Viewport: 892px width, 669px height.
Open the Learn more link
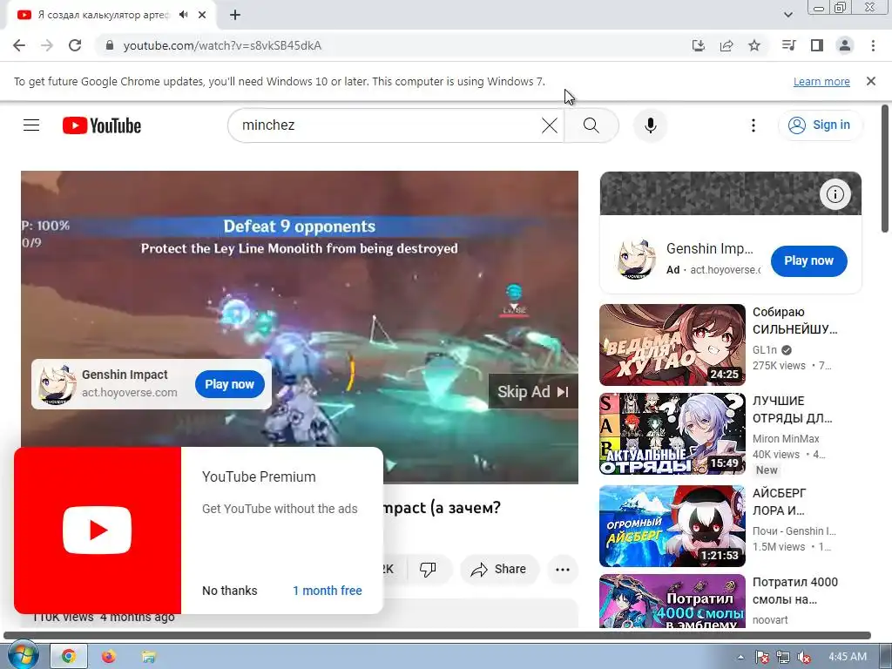[821, 81]
